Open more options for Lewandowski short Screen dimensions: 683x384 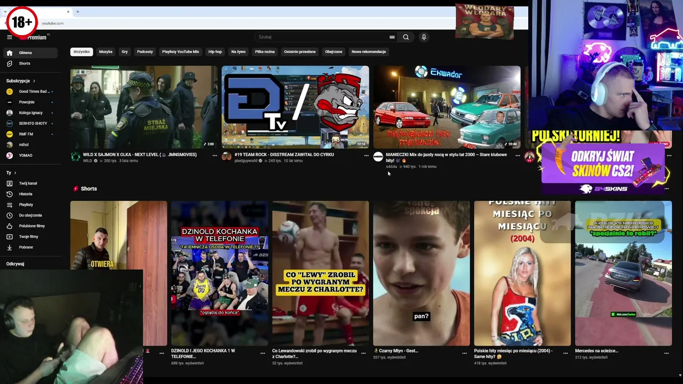363,353
